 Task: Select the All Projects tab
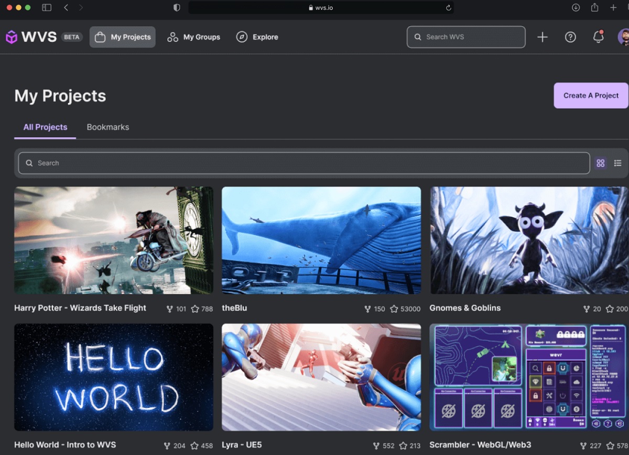click(45, 127)
